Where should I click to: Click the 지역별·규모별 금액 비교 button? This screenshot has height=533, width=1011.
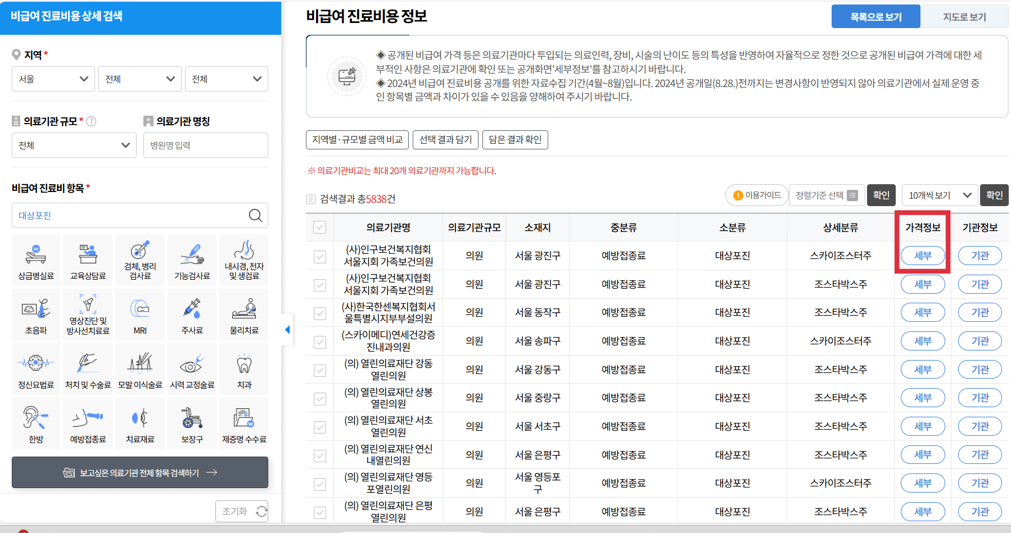(358, 139)
